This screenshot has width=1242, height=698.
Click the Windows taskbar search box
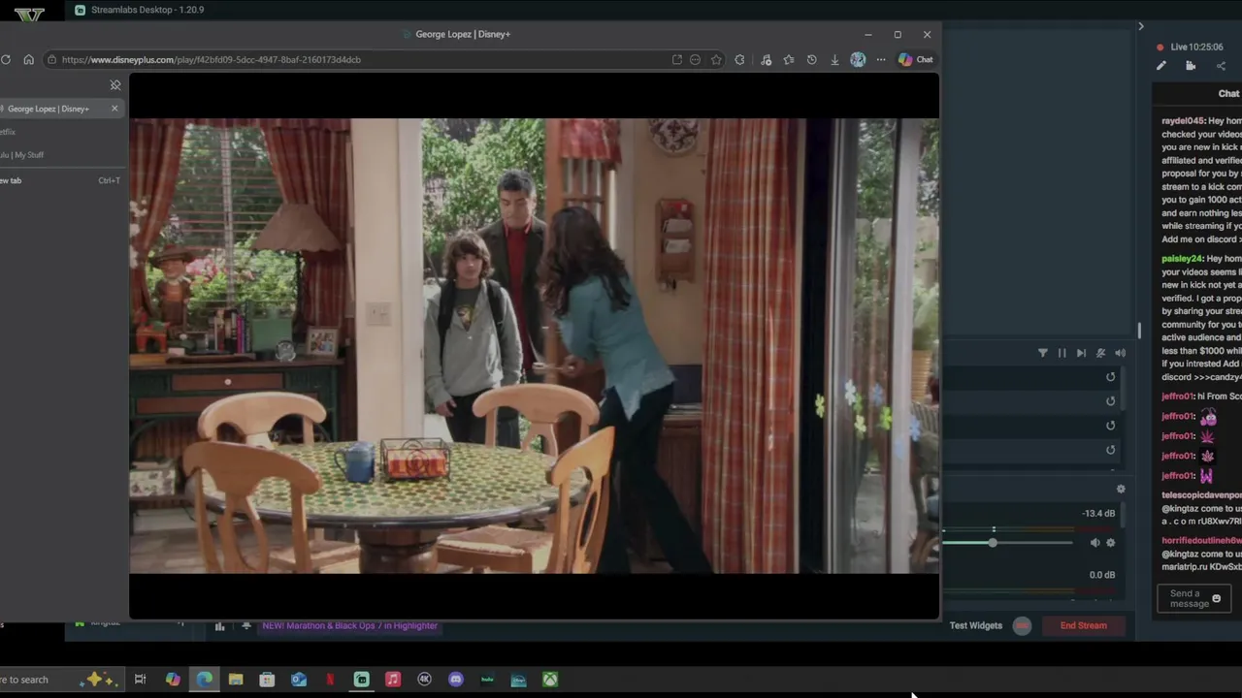click(60, 680)
